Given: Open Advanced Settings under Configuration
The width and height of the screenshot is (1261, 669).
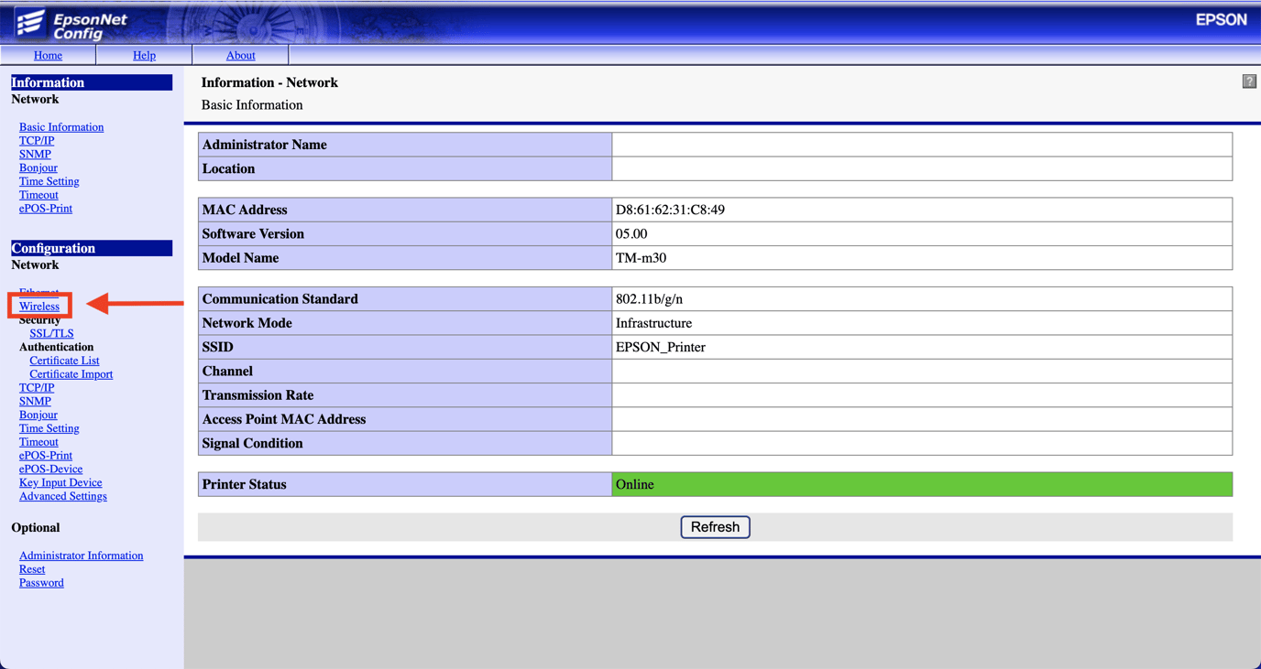Looking at the screenshot, I should (x=62, y=495).
